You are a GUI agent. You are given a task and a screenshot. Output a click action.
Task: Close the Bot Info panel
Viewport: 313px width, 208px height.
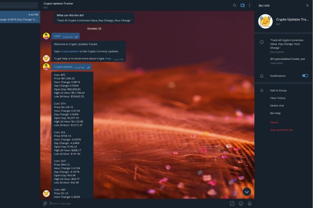307,6
